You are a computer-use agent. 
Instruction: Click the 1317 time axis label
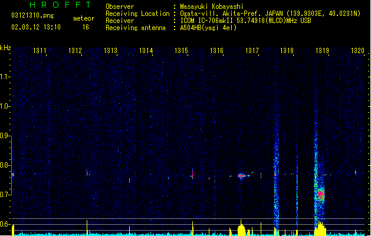point(252,50)
